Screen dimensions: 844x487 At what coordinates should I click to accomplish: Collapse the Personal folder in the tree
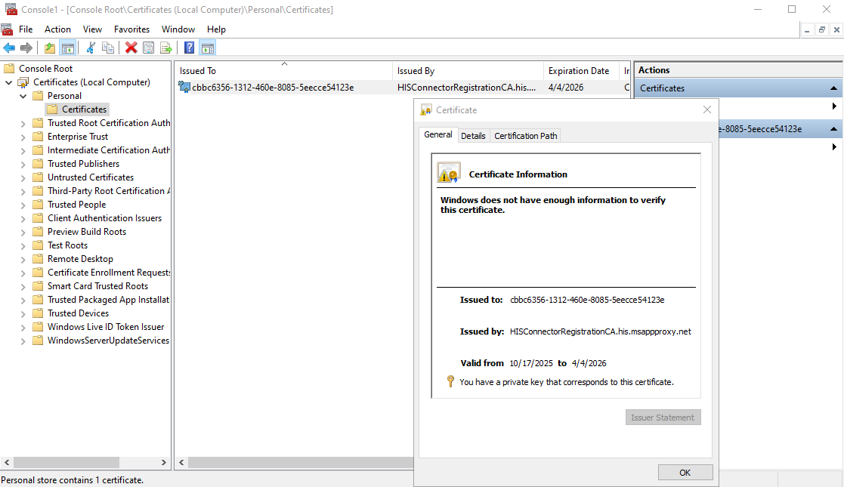click(23, 96)
